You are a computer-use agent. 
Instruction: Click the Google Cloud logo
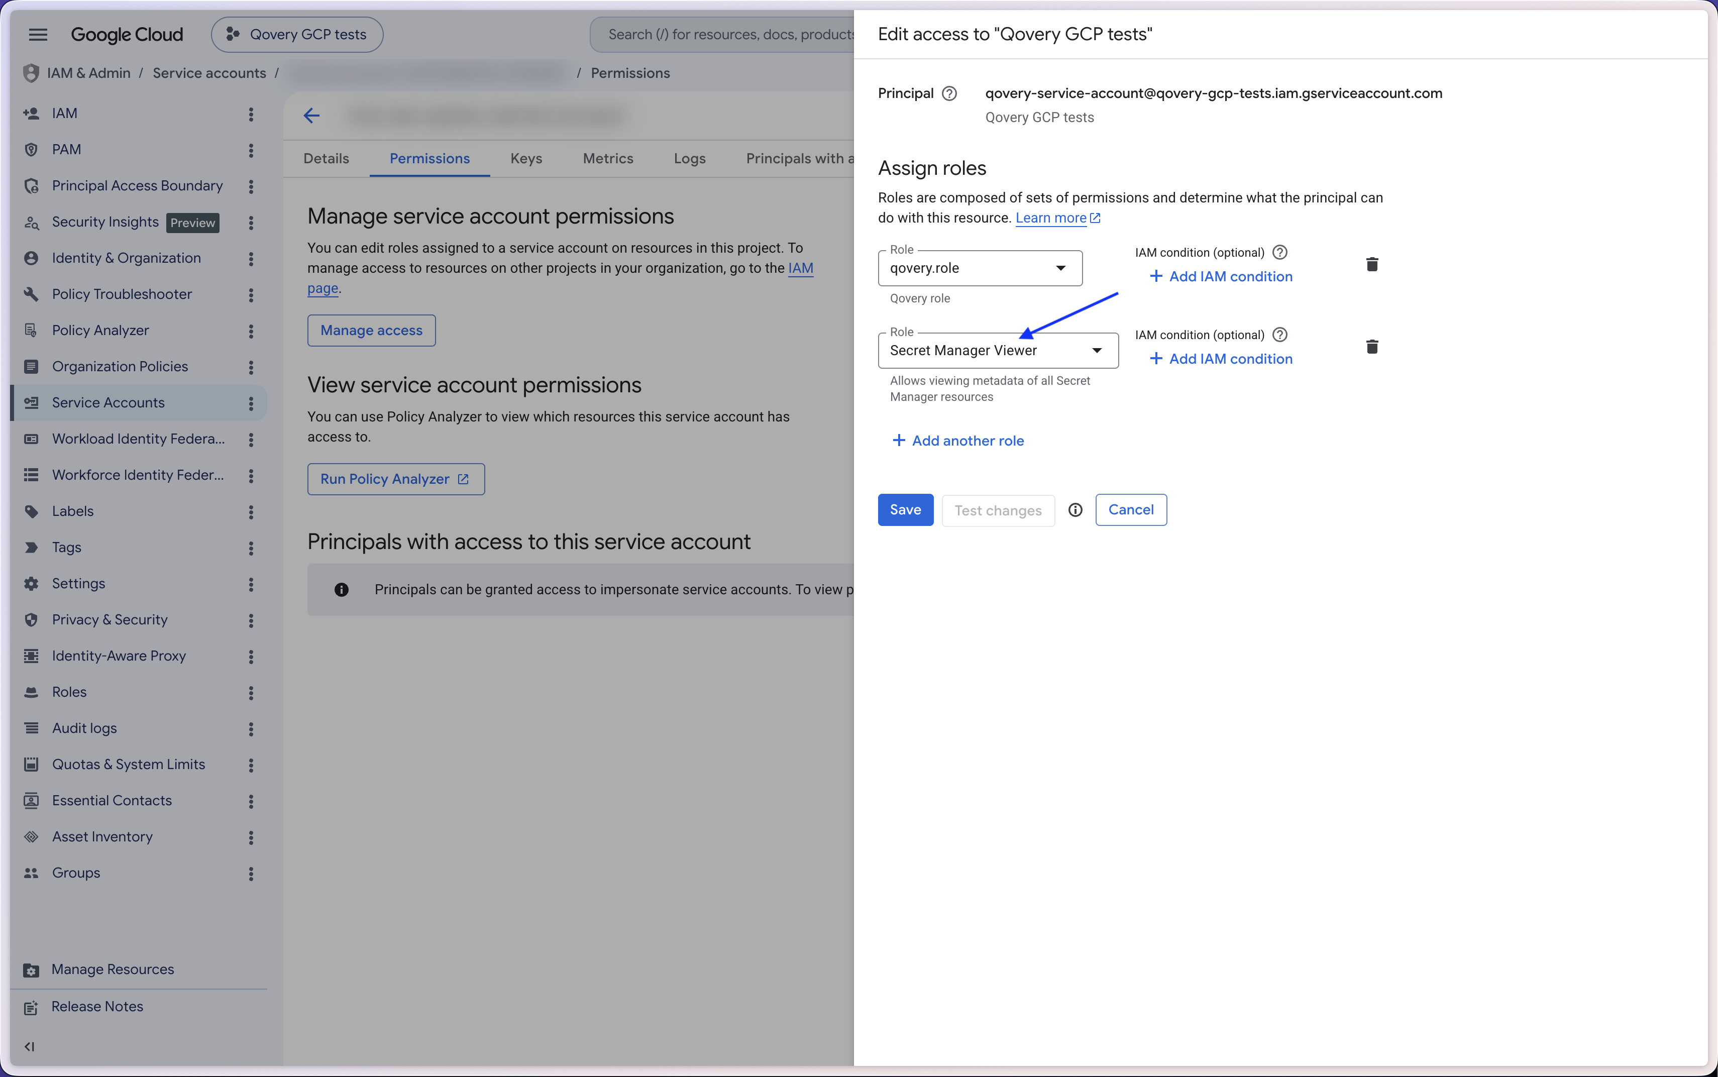coord(127,34)
